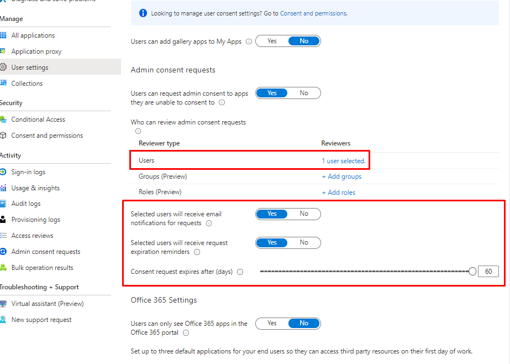Enable only see Office 365 apps in portal
The width and height of the screenshot is (510, 364).
pos(272,323)
